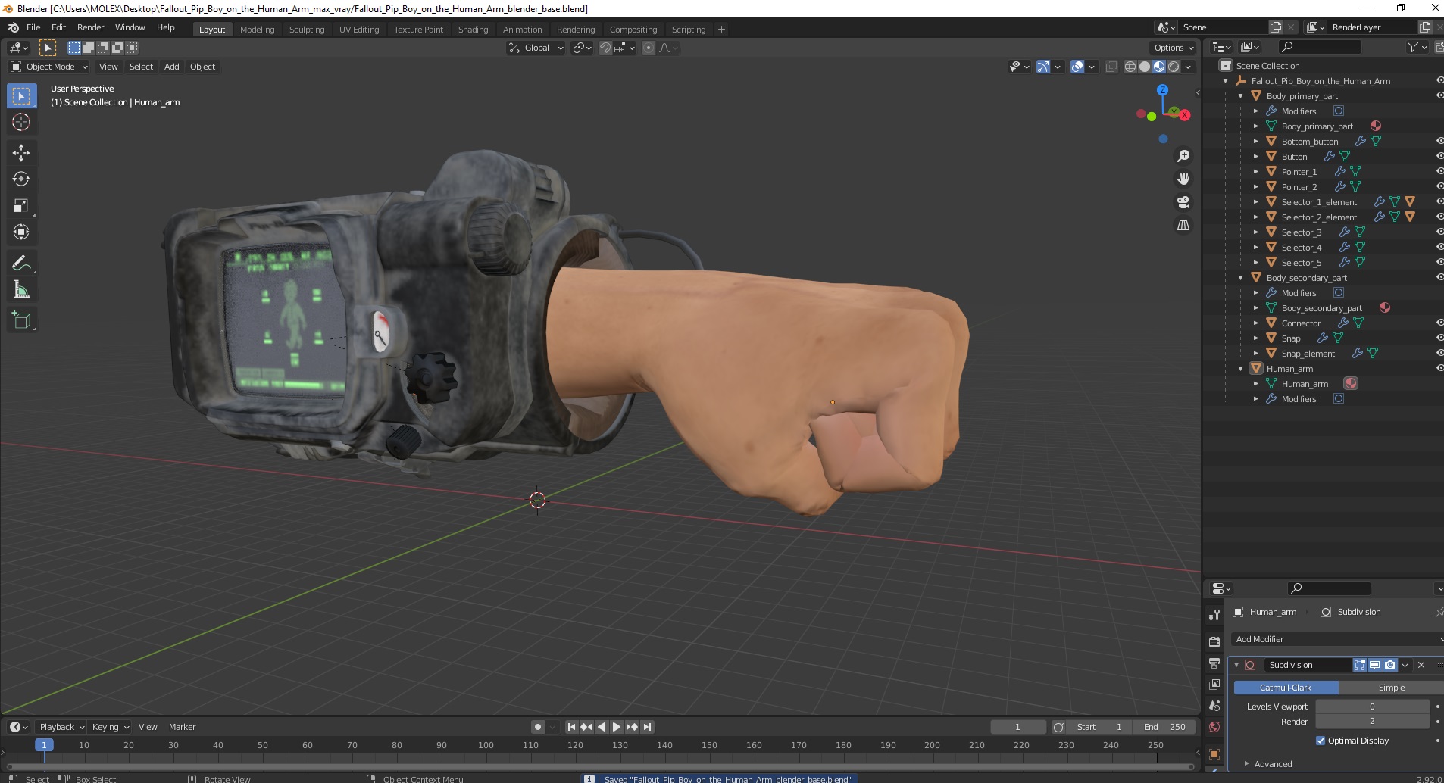The image size is (1444, 783).
Task: Select the Annotate tool
Action: point(21,263)
